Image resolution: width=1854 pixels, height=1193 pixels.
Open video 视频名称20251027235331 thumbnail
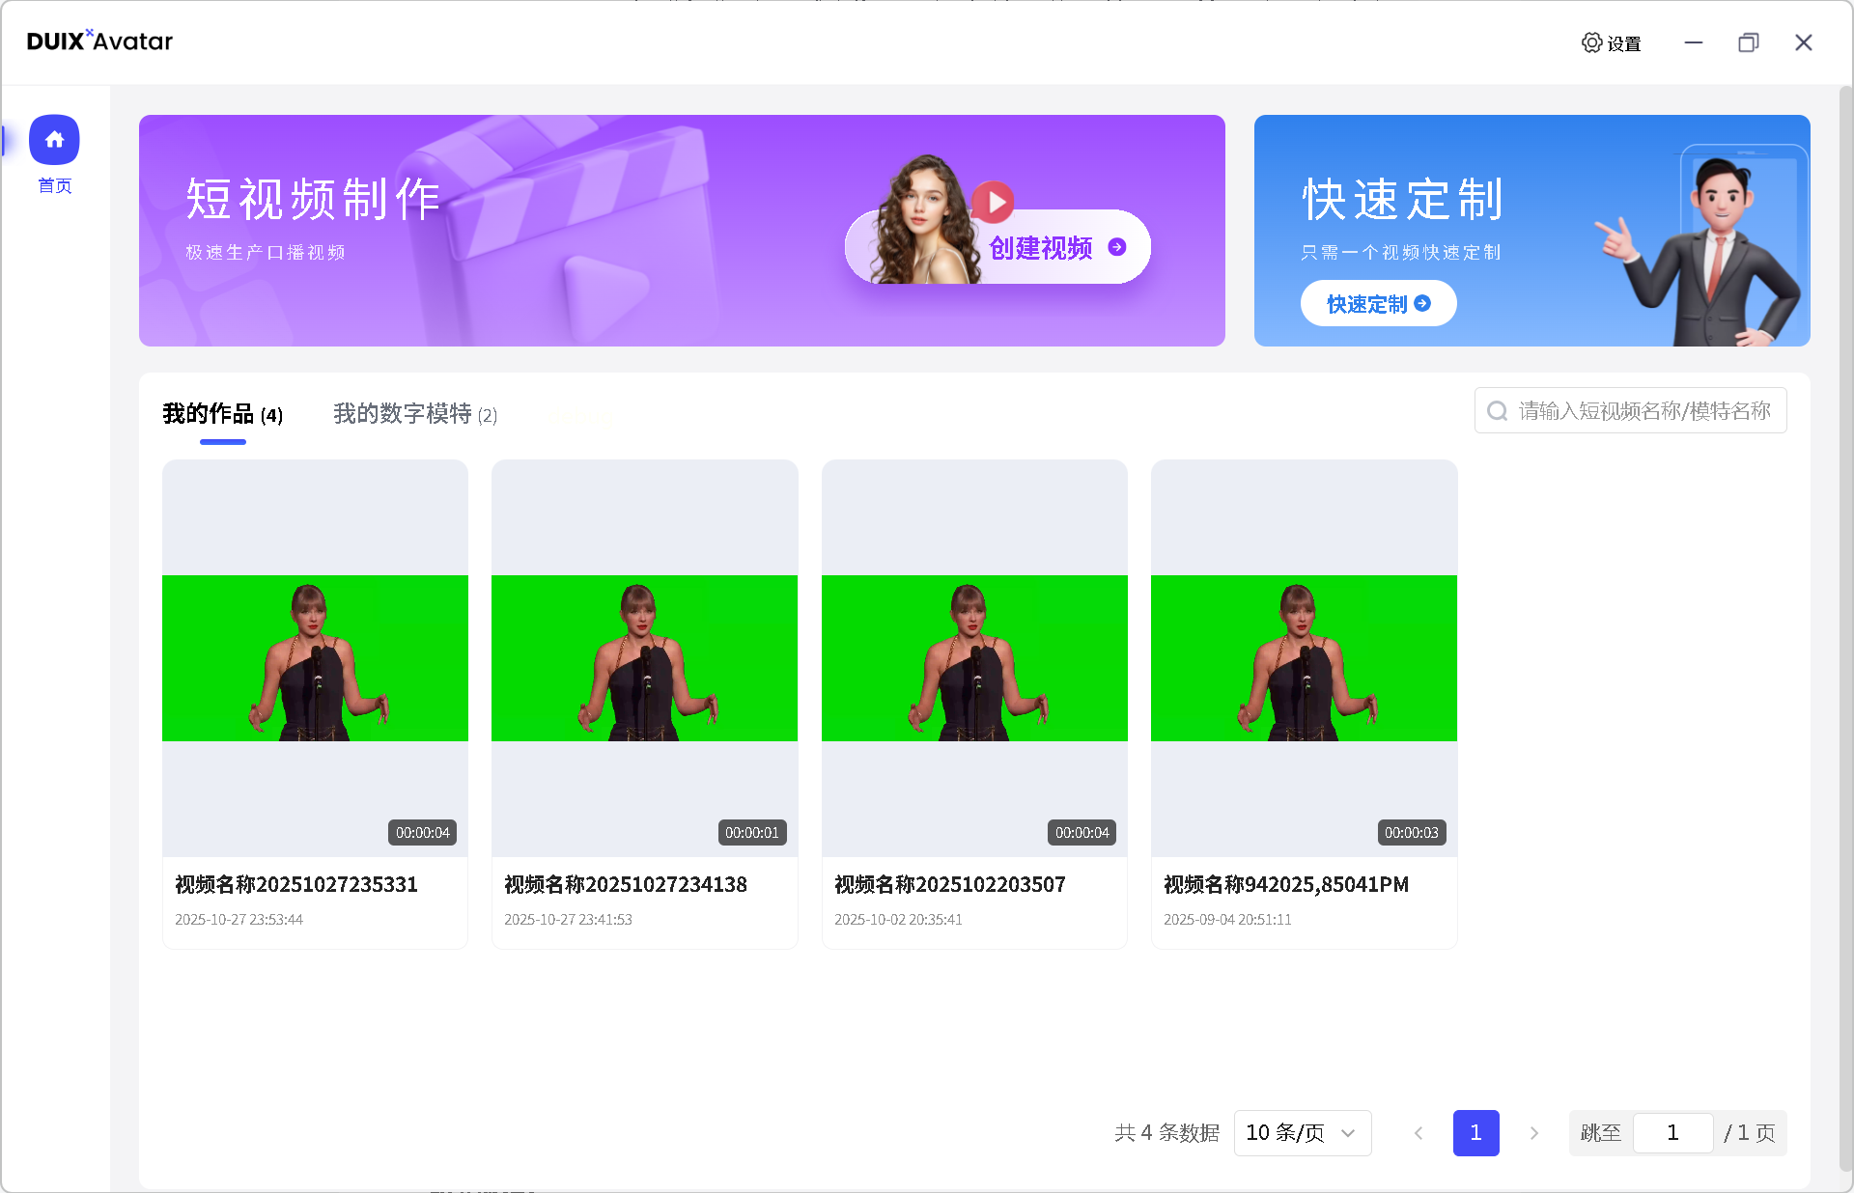click(x=315, y=658)
